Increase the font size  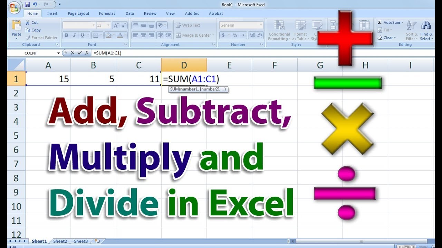click(116, 25)
